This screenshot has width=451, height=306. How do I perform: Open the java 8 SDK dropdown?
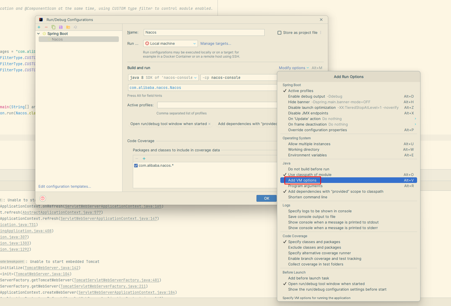163,77
